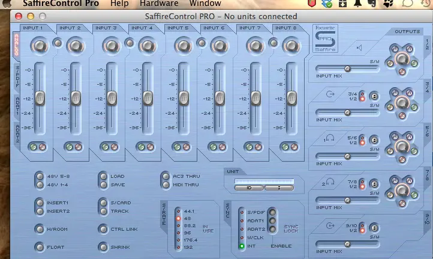The image size is (433, 259).
Task: Open the SaffireControl Pro menu
Action: [x=61, y=4]
